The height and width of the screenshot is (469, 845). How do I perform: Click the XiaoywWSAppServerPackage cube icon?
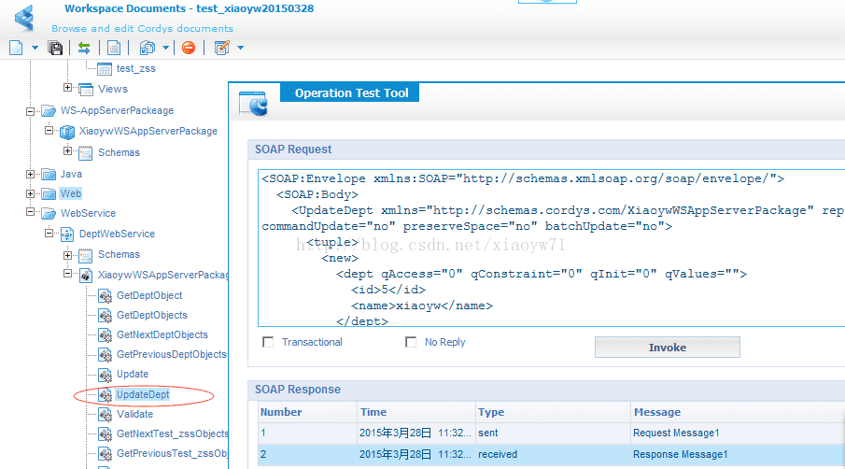click(67, 132)
